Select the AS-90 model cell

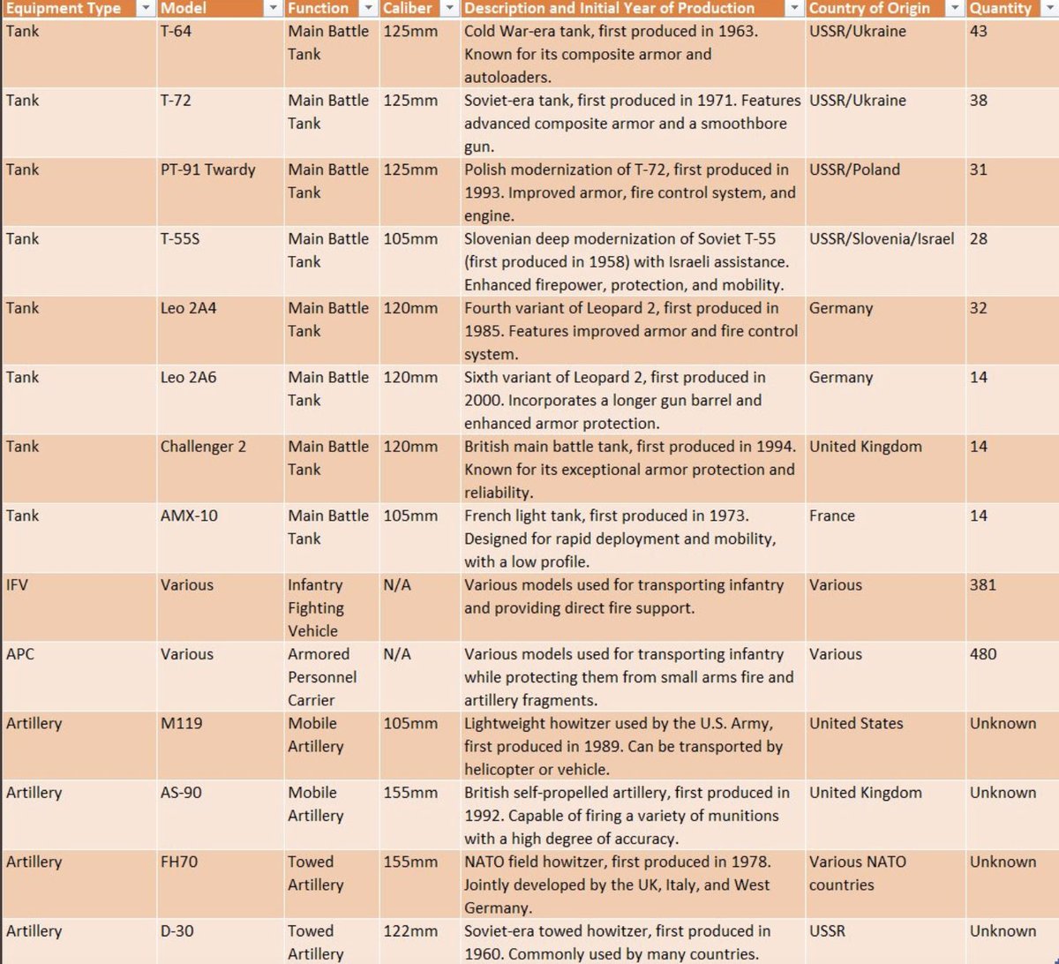point(221,816)
